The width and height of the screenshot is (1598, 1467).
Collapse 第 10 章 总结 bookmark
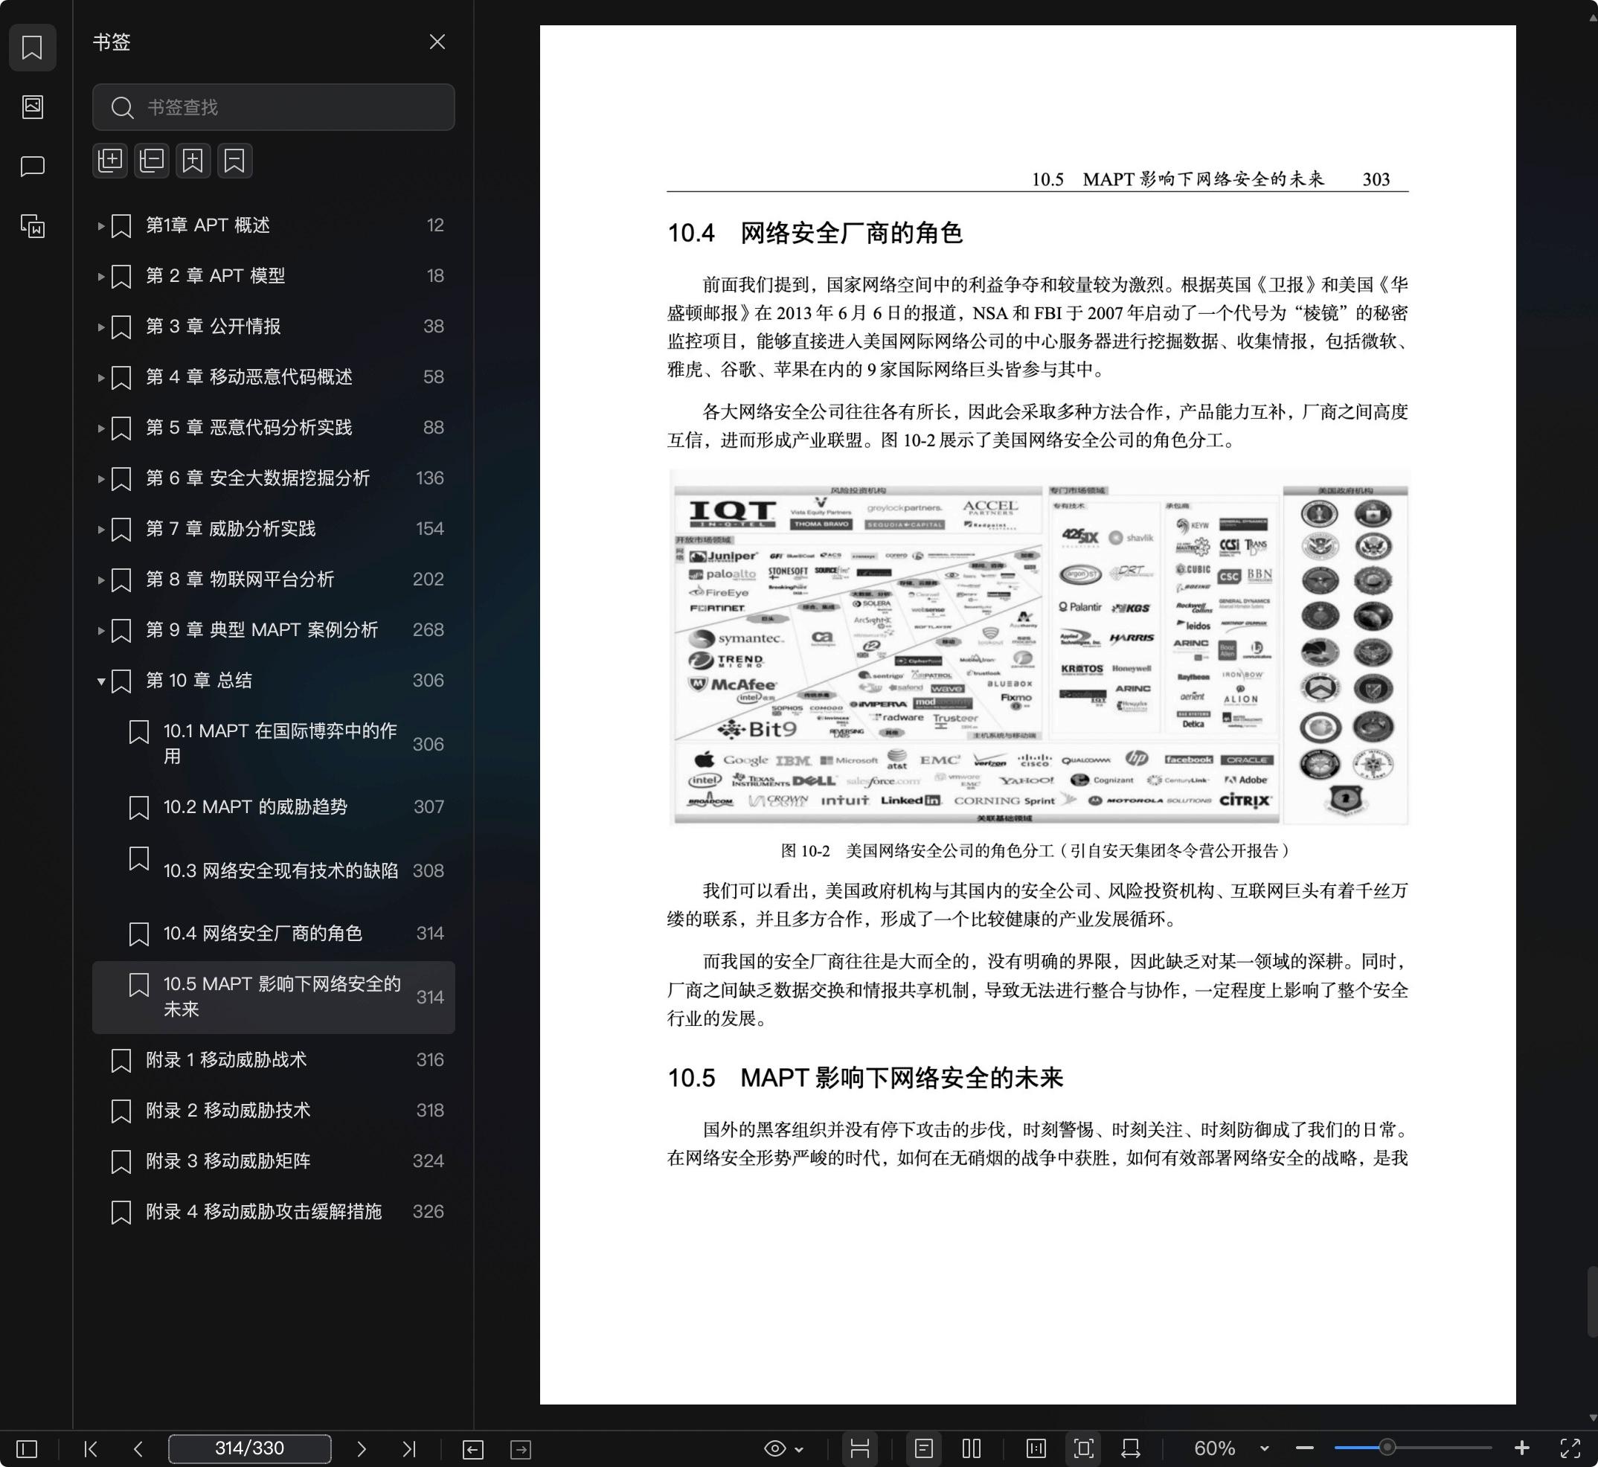[101, 681]
